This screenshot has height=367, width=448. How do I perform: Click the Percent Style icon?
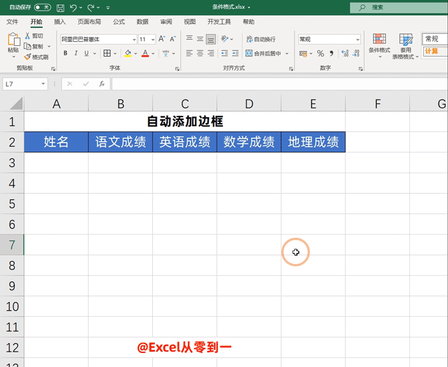(321, 54)
